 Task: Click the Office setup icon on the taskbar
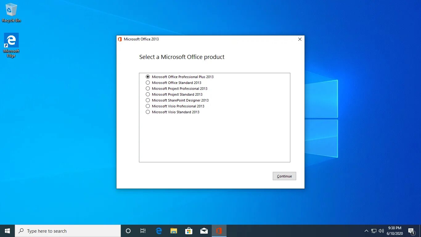coord(219,231)
